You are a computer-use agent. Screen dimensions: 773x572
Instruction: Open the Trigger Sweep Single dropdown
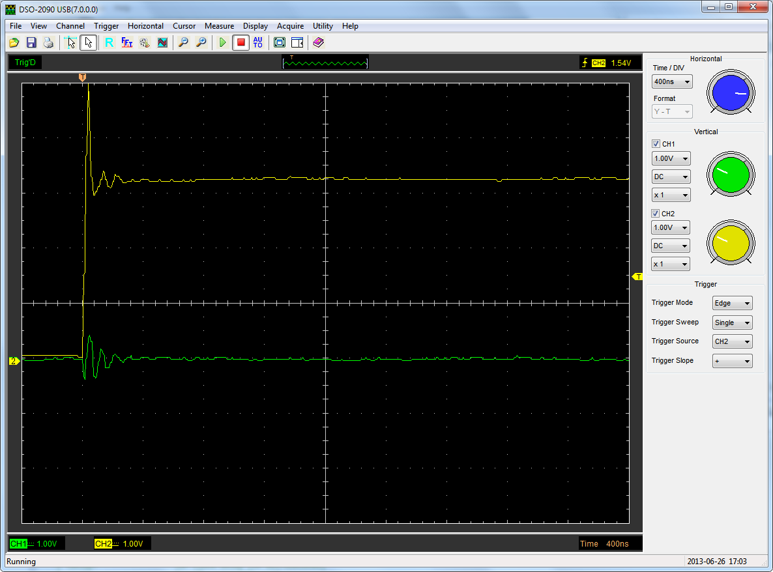click(733, 322)
